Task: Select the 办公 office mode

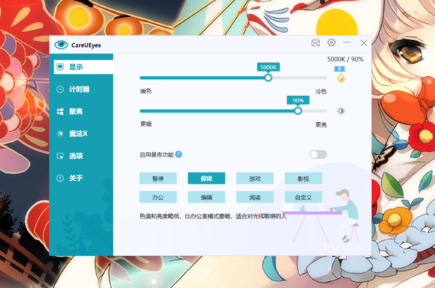Action: click(158, 197)
